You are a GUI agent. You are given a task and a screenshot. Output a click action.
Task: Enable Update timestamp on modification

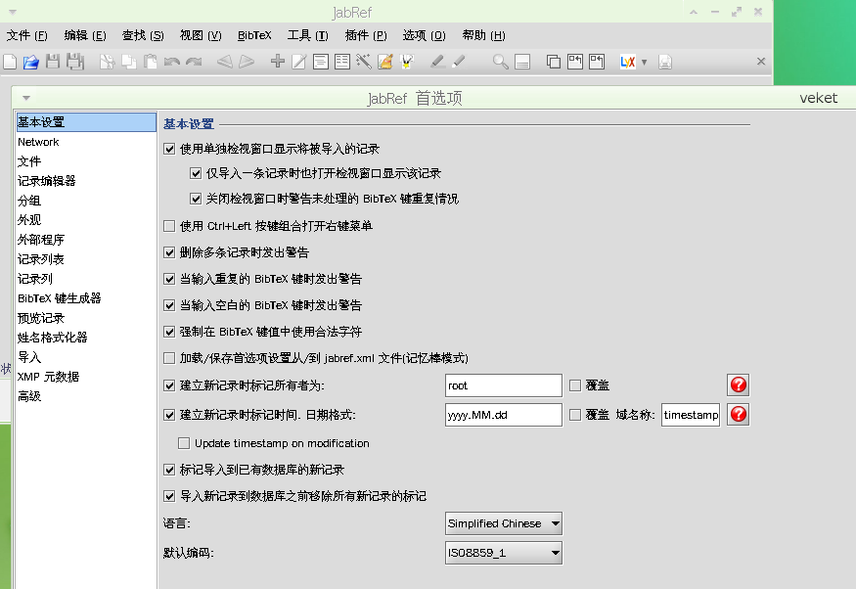184,443
